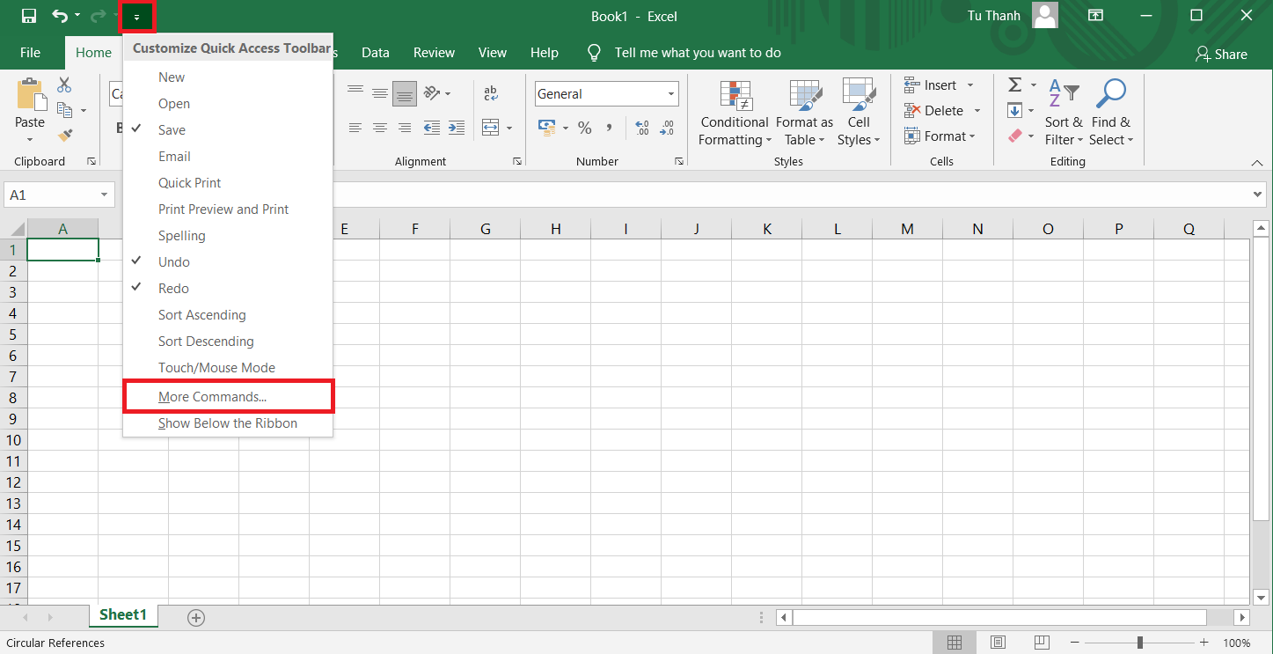Select the Page Layout view icon
This screenshot has height=654, width=1273.
pos(998,643)
